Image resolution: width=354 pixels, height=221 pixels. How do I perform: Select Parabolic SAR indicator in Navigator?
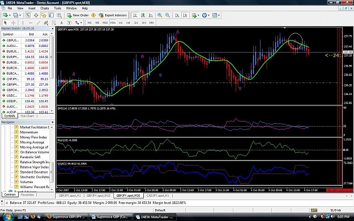coord(30,157)
